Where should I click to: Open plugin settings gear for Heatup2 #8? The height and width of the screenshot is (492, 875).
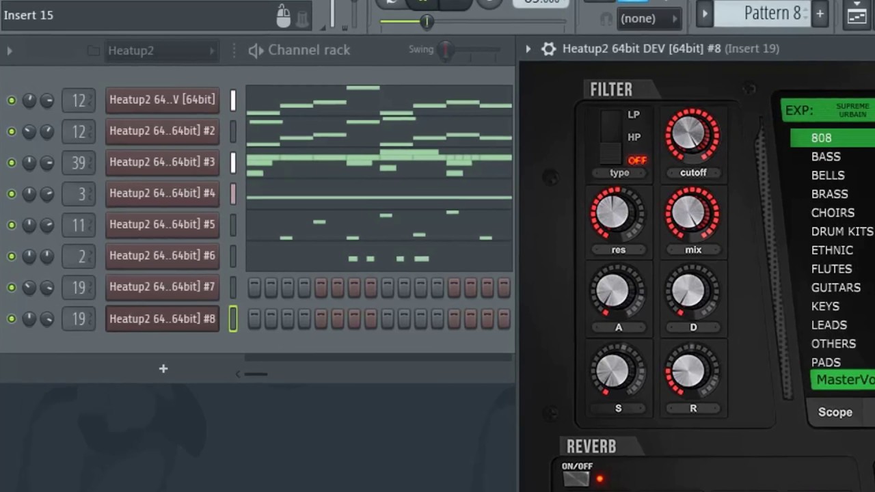pos(548,49)
